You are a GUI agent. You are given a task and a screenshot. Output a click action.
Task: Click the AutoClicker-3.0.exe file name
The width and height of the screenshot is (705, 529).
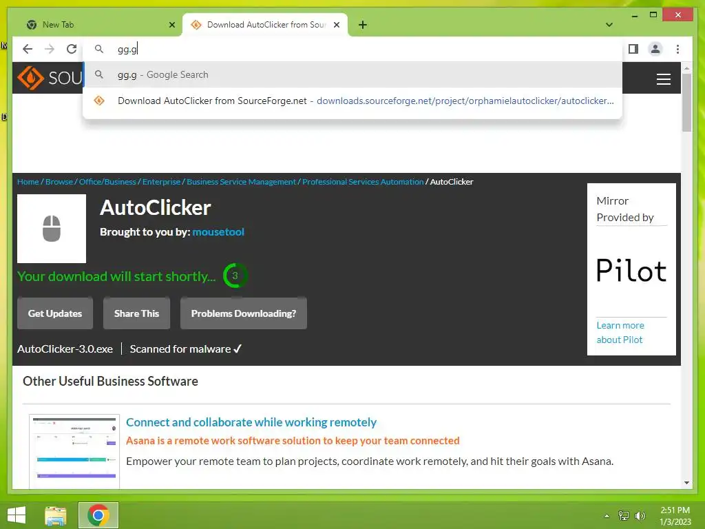click(65, 349)
